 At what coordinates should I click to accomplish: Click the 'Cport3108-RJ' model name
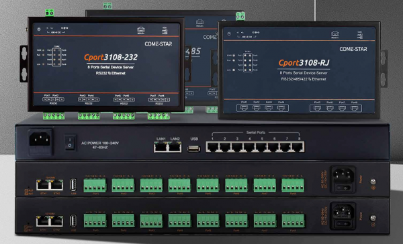point(304,62)
